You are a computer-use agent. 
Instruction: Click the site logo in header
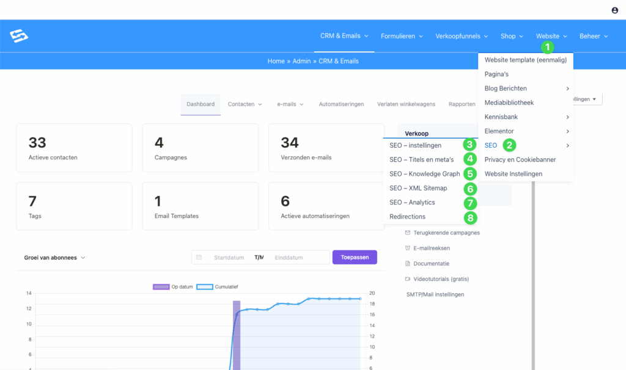click(x=19, y=36)
